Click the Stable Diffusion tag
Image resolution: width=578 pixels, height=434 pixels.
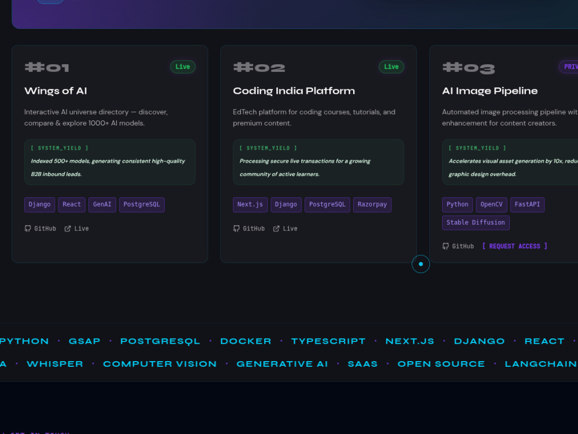[476, 223]
